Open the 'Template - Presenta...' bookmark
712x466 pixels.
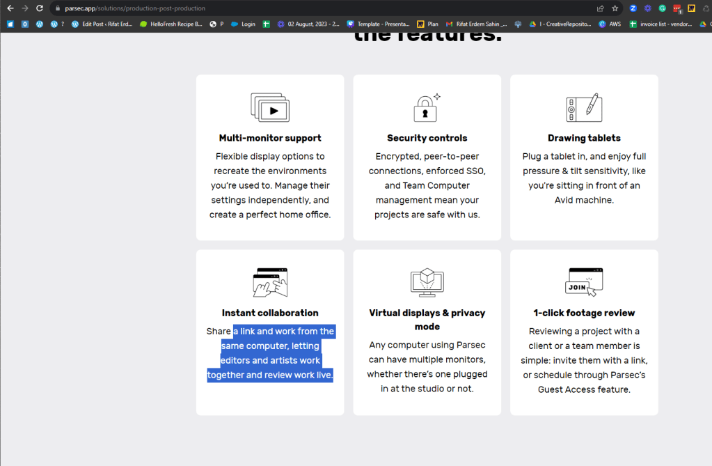378,24
